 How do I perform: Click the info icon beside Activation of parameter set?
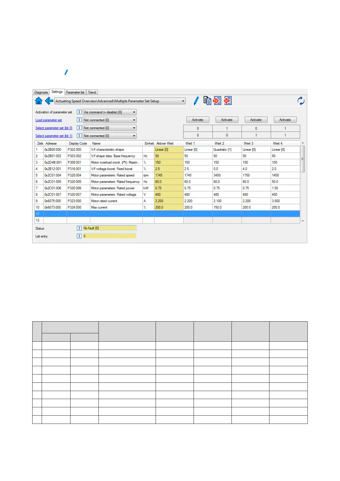[x=79, y=112]
